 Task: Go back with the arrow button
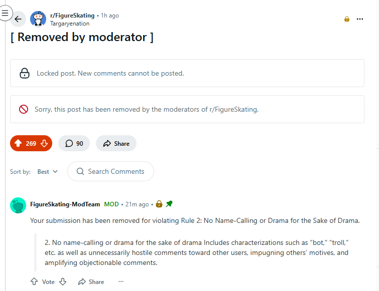[18, 19]
